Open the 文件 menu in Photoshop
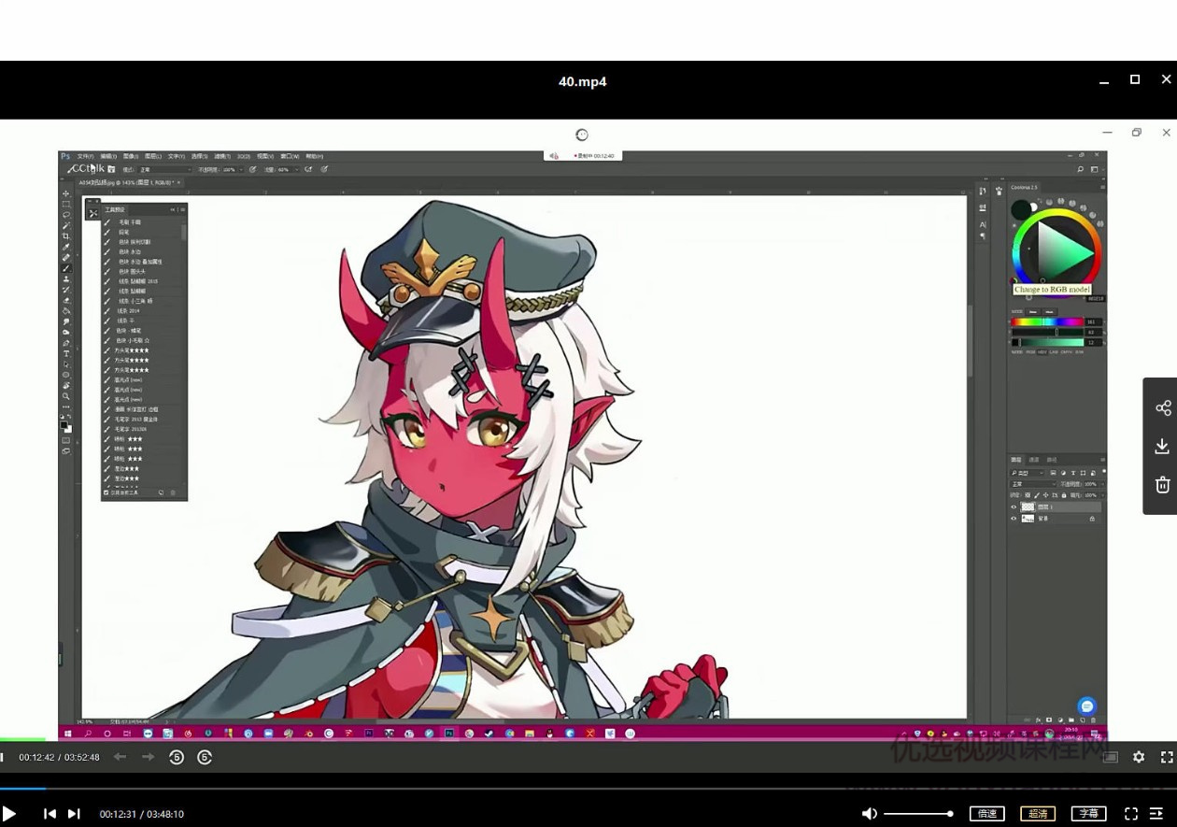 84,156
